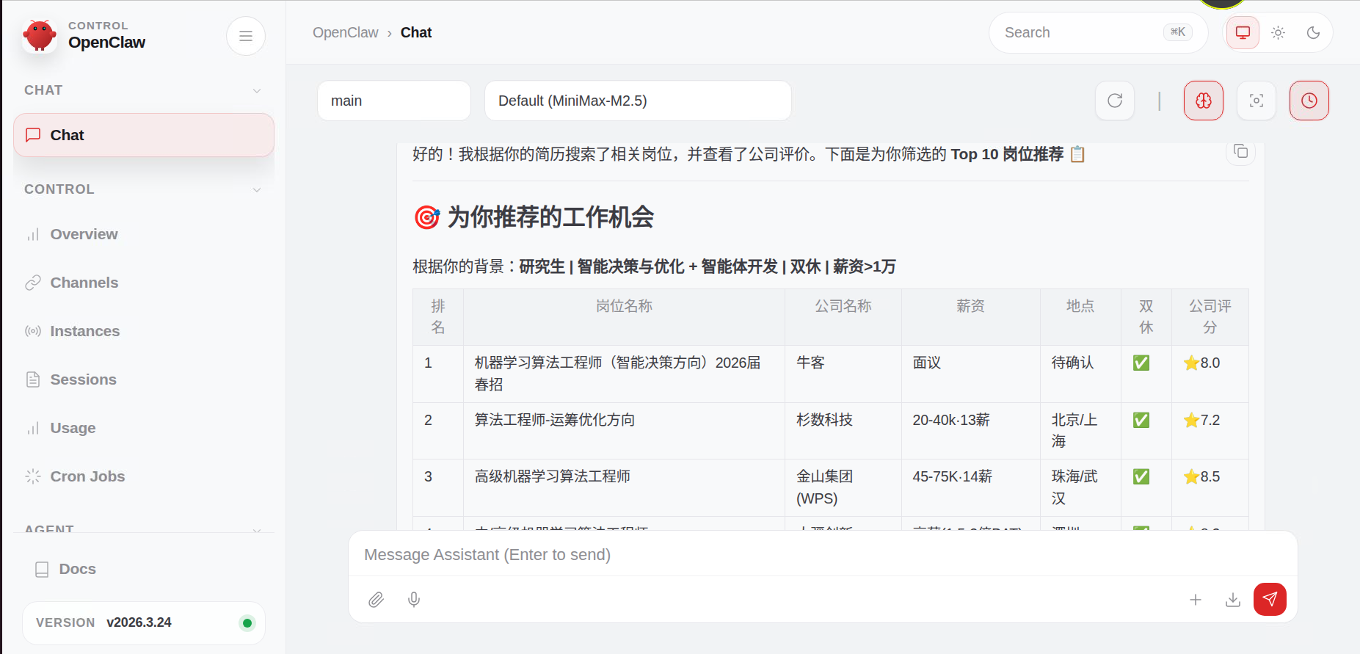Click the paperclip attach file icon
Screen dimensions: 1360x654
click(x=376, y=600)
